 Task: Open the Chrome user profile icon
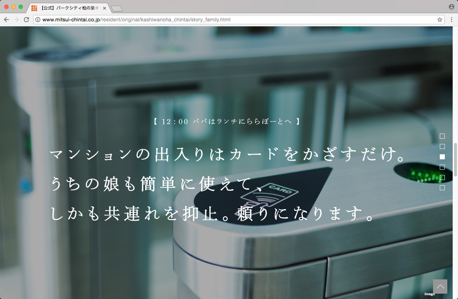(x=452, y=7)
